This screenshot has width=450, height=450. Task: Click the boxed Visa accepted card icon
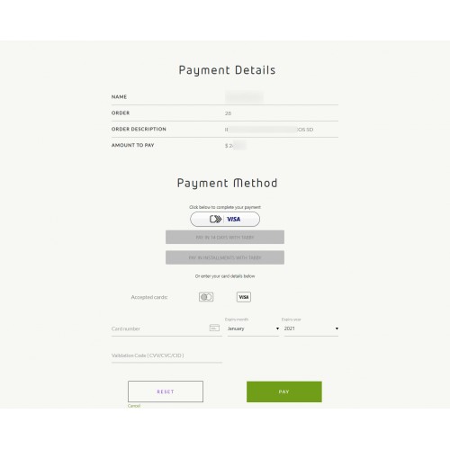244,297
